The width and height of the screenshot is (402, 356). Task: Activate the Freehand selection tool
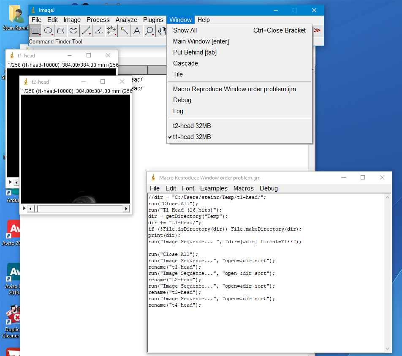coord(73,30)
